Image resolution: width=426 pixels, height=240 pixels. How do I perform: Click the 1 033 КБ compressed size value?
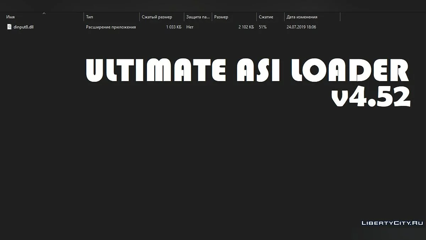(x=174, y=27)
